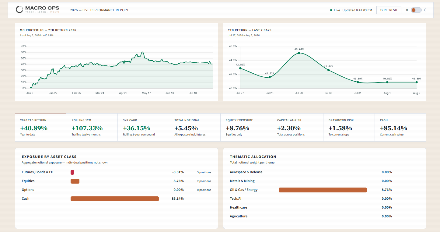
Task: Click the Jul 27 42.89% data point
Action: coord(240,68)
